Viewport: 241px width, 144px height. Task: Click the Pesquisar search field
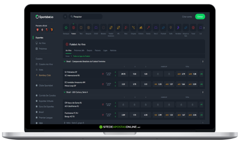point(85,17)
